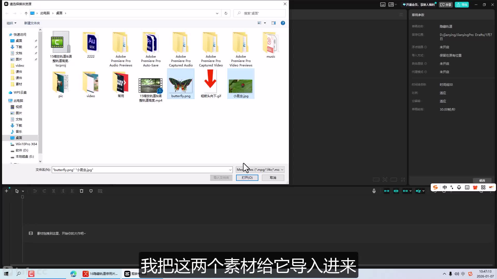Click the 取消 cancel button
Viewport: 497px width, 279px height.
273,178
